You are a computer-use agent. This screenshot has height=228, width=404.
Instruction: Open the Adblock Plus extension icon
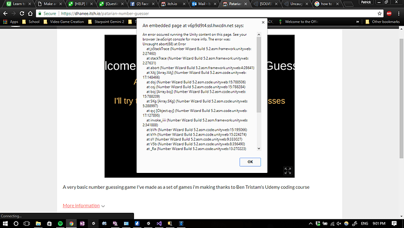tap(389, 13)
